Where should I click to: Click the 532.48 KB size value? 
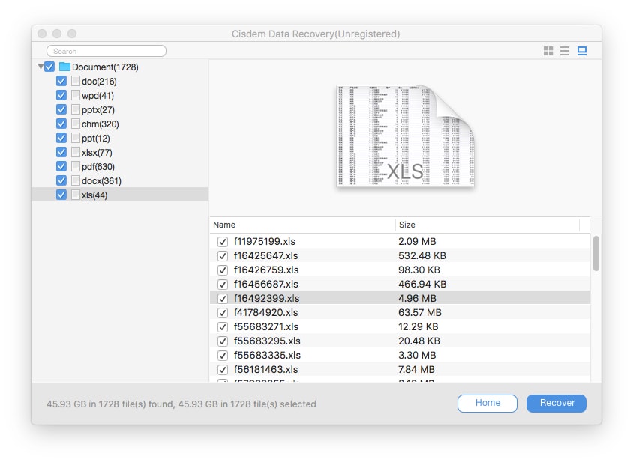pos(421,255)
